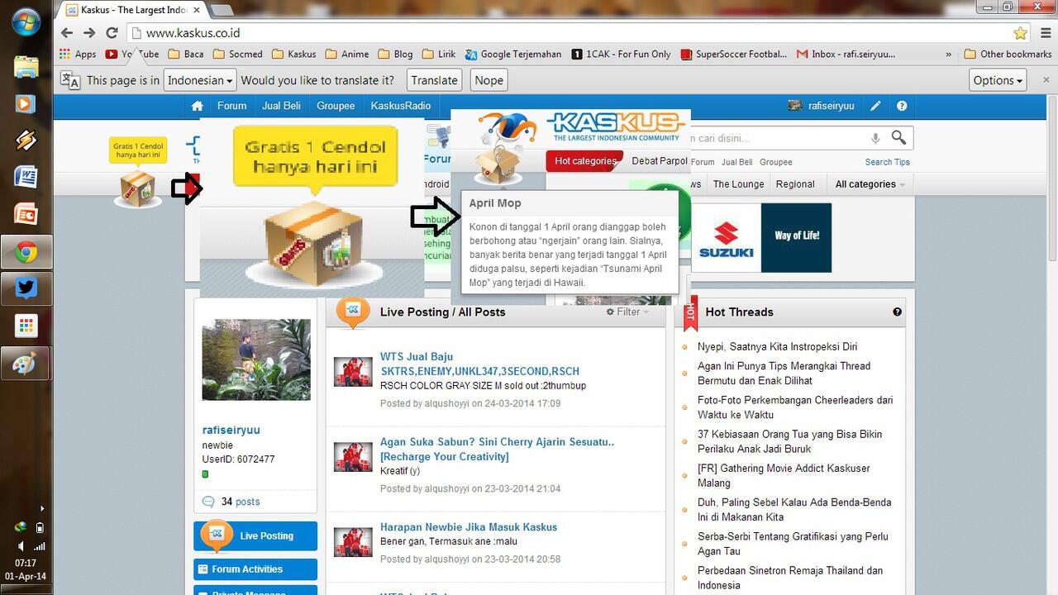Viewport: 1058px width, 595px height.
Task: Click the browser address bar
Action: tap(570, 33)
